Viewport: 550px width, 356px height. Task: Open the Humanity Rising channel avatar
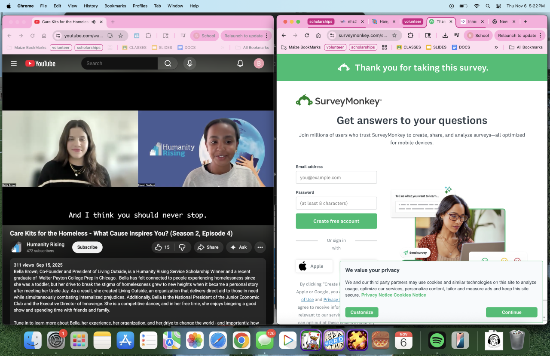click(x=17, y=247)
